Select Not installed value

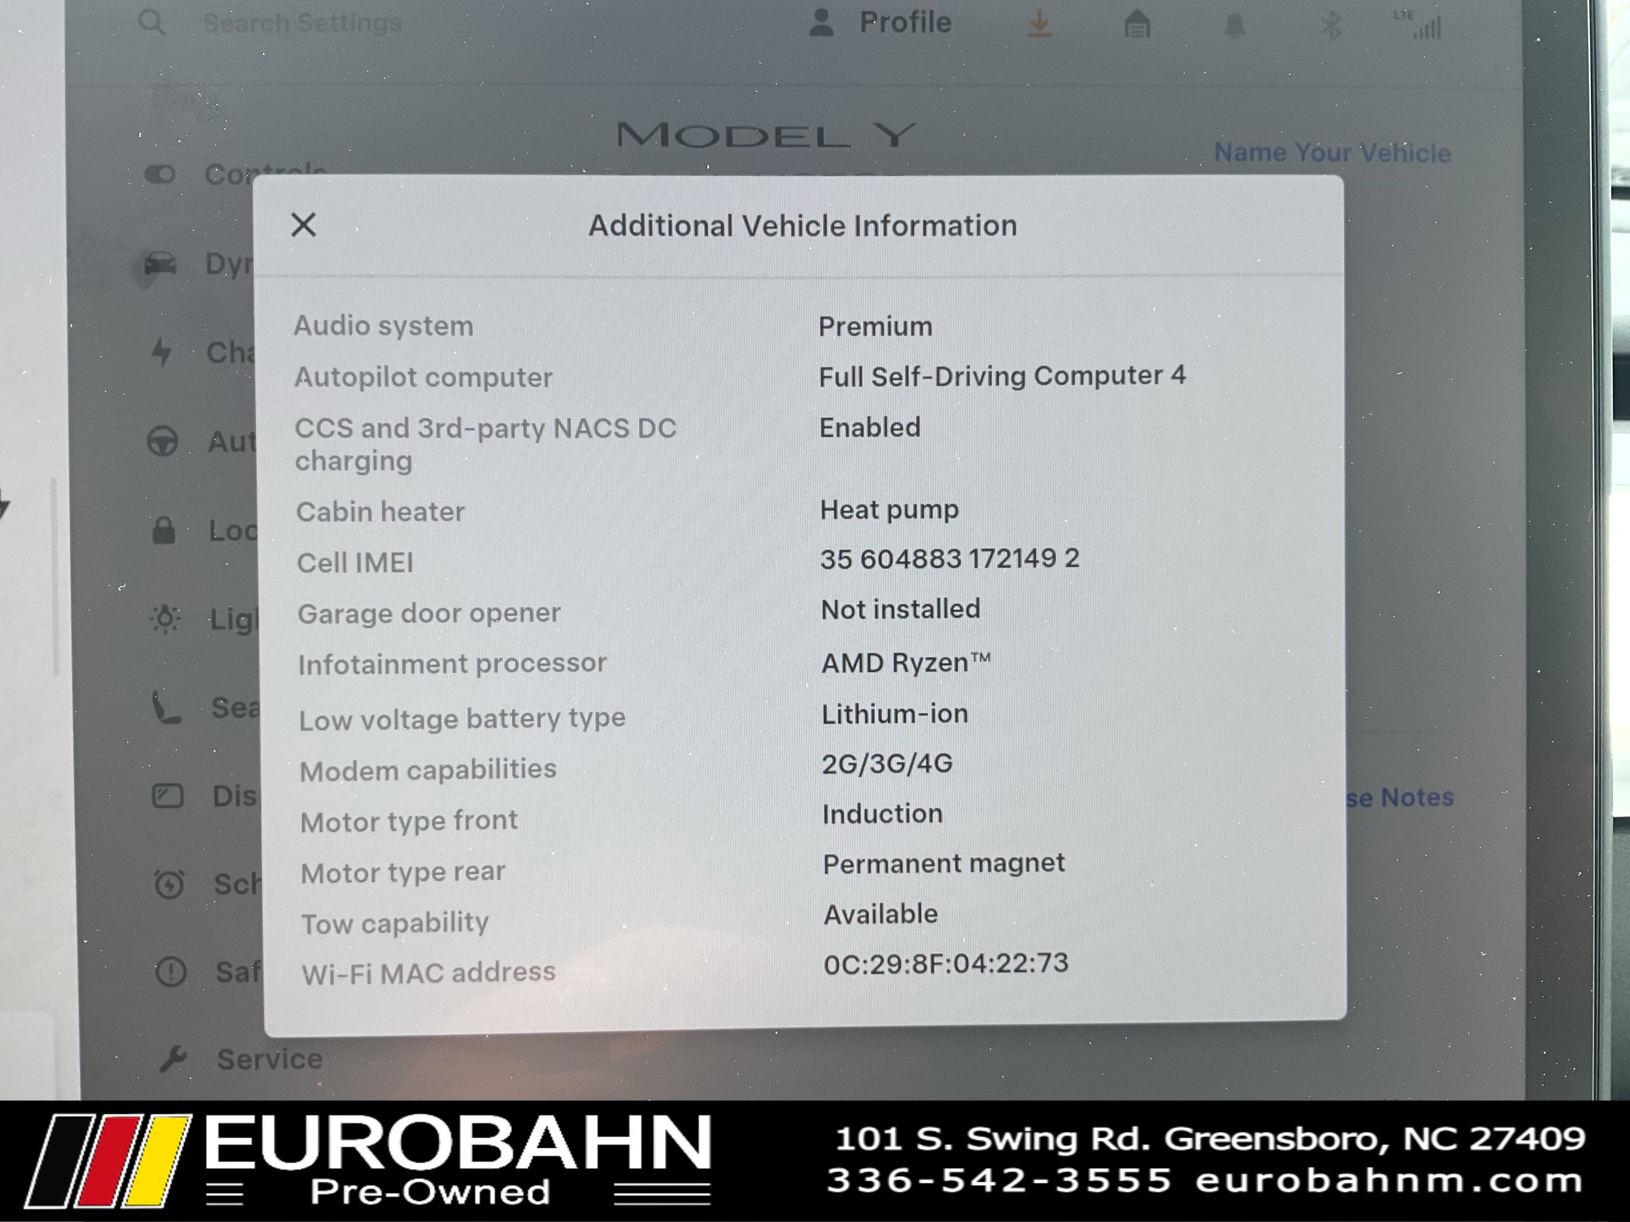coord(900,609)
